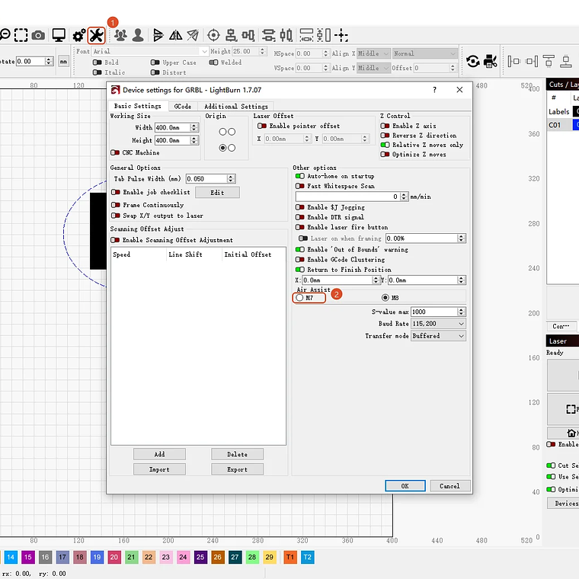Click the monitor preview icon
579x579 pixels.
(59, 35)
